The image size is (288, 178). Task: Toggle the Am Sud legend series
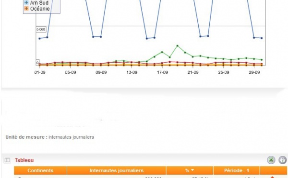(36, 2)
